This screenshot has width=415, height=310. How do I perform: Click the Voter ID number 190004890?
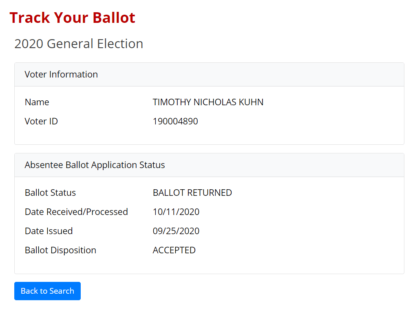coord(175,121)
